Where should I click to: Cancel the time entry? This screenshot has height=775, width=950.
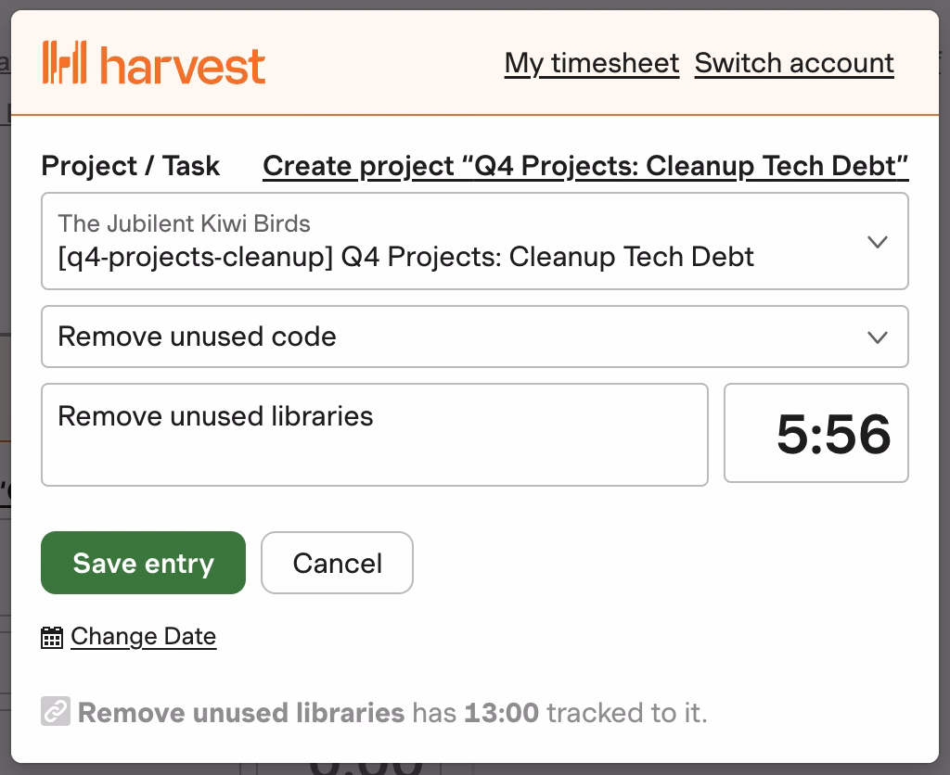click(x=337, y=563)
